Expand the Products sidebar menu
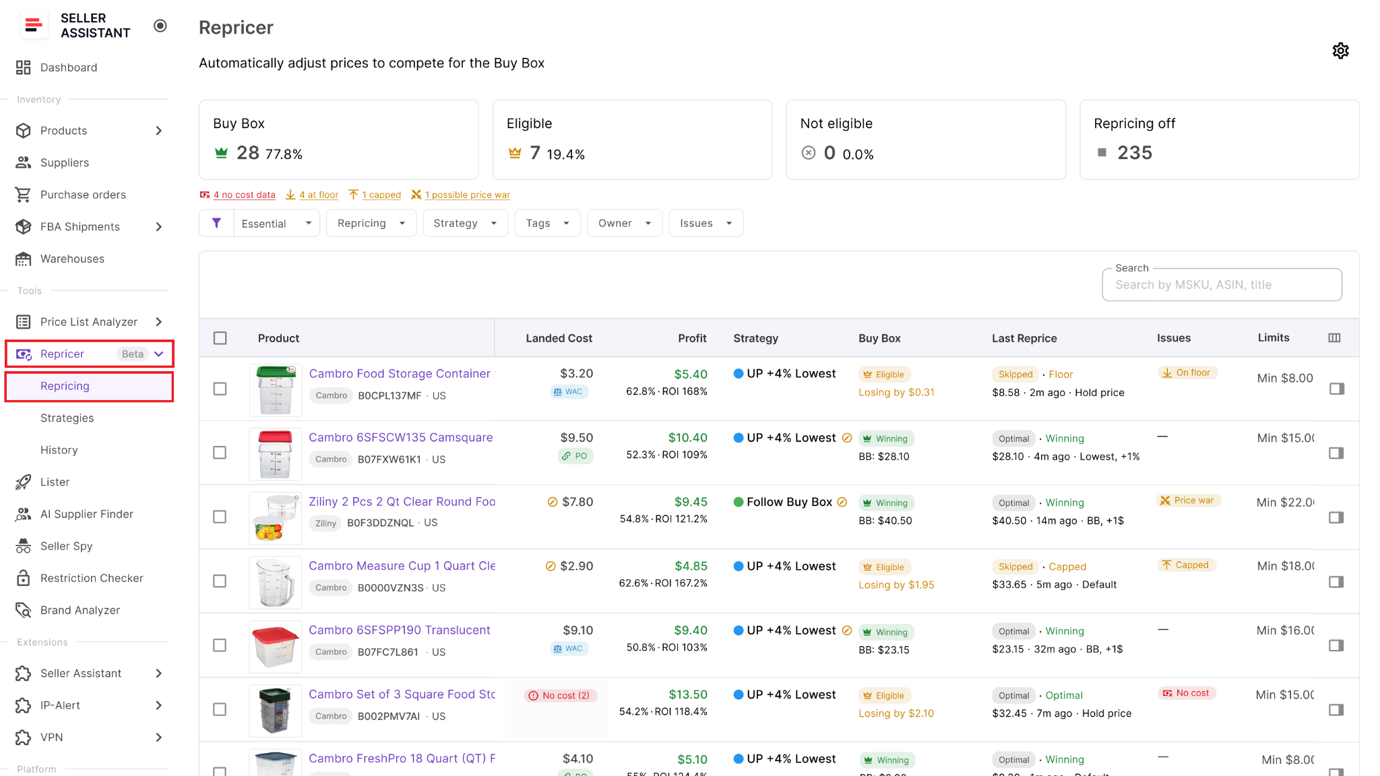Image resolution: width=1380 pixels, height=776 pixels. [159, 131]
